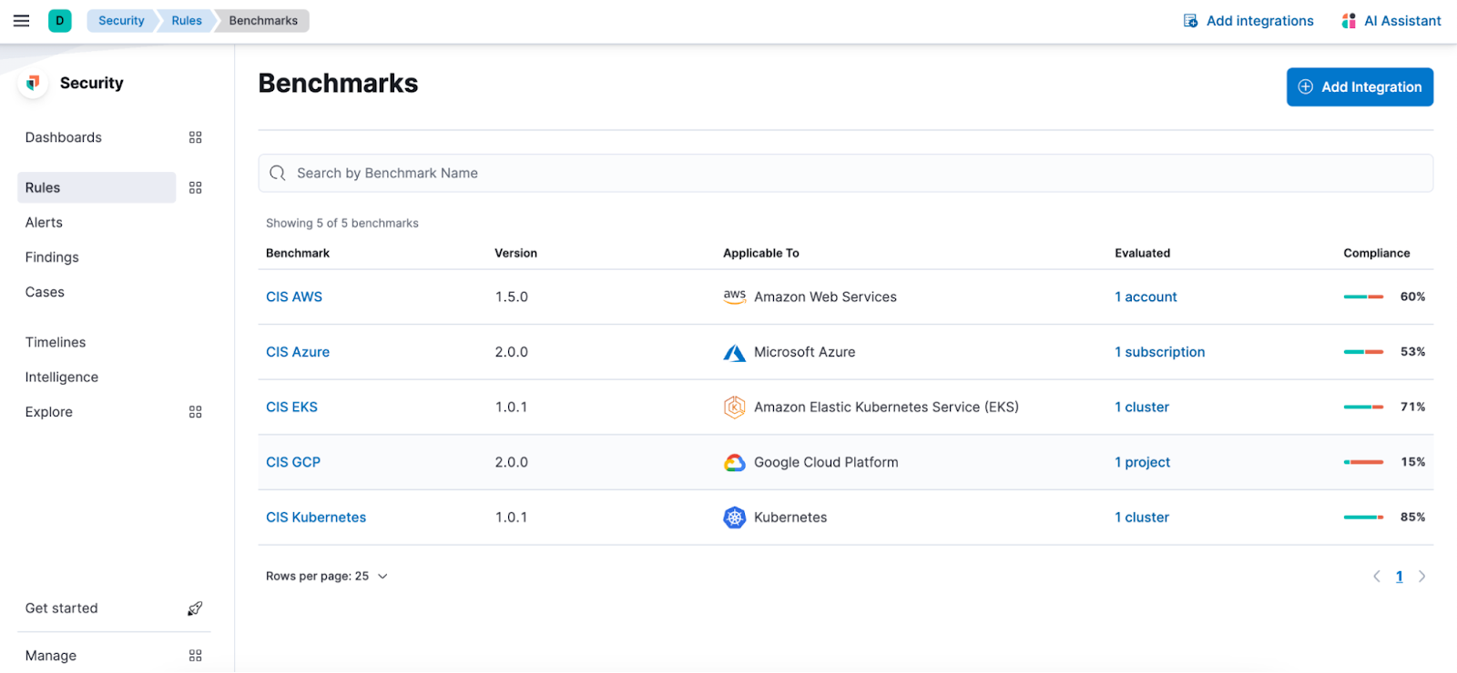
Task: Click the 1 project link
Action: pos(1142,462)
